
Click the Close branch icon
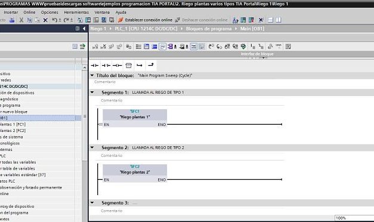pyautogui.click(x=151, y=65)
